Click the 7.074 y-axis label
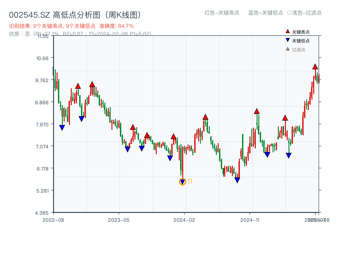Image resolution: width=354 pixels, height=265 pixels. pyautogui.click(x=42, y=147)
